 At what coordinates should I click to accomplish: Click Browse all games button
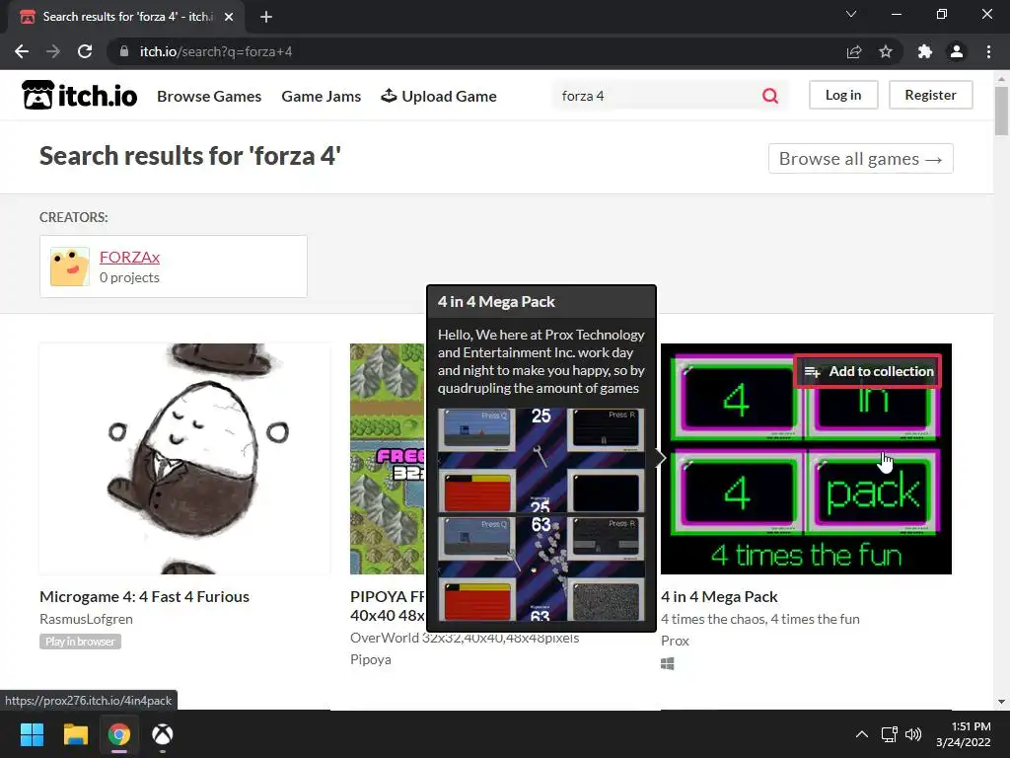(x=860, y=159)
